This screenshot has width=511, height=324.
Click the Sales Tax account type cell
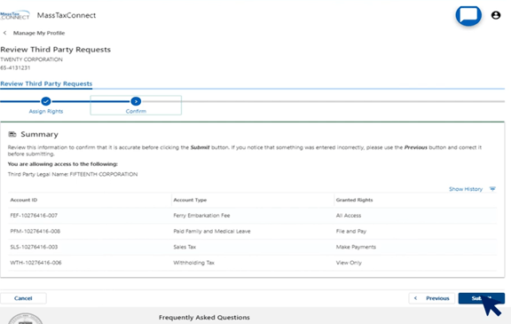click(185, 247)
